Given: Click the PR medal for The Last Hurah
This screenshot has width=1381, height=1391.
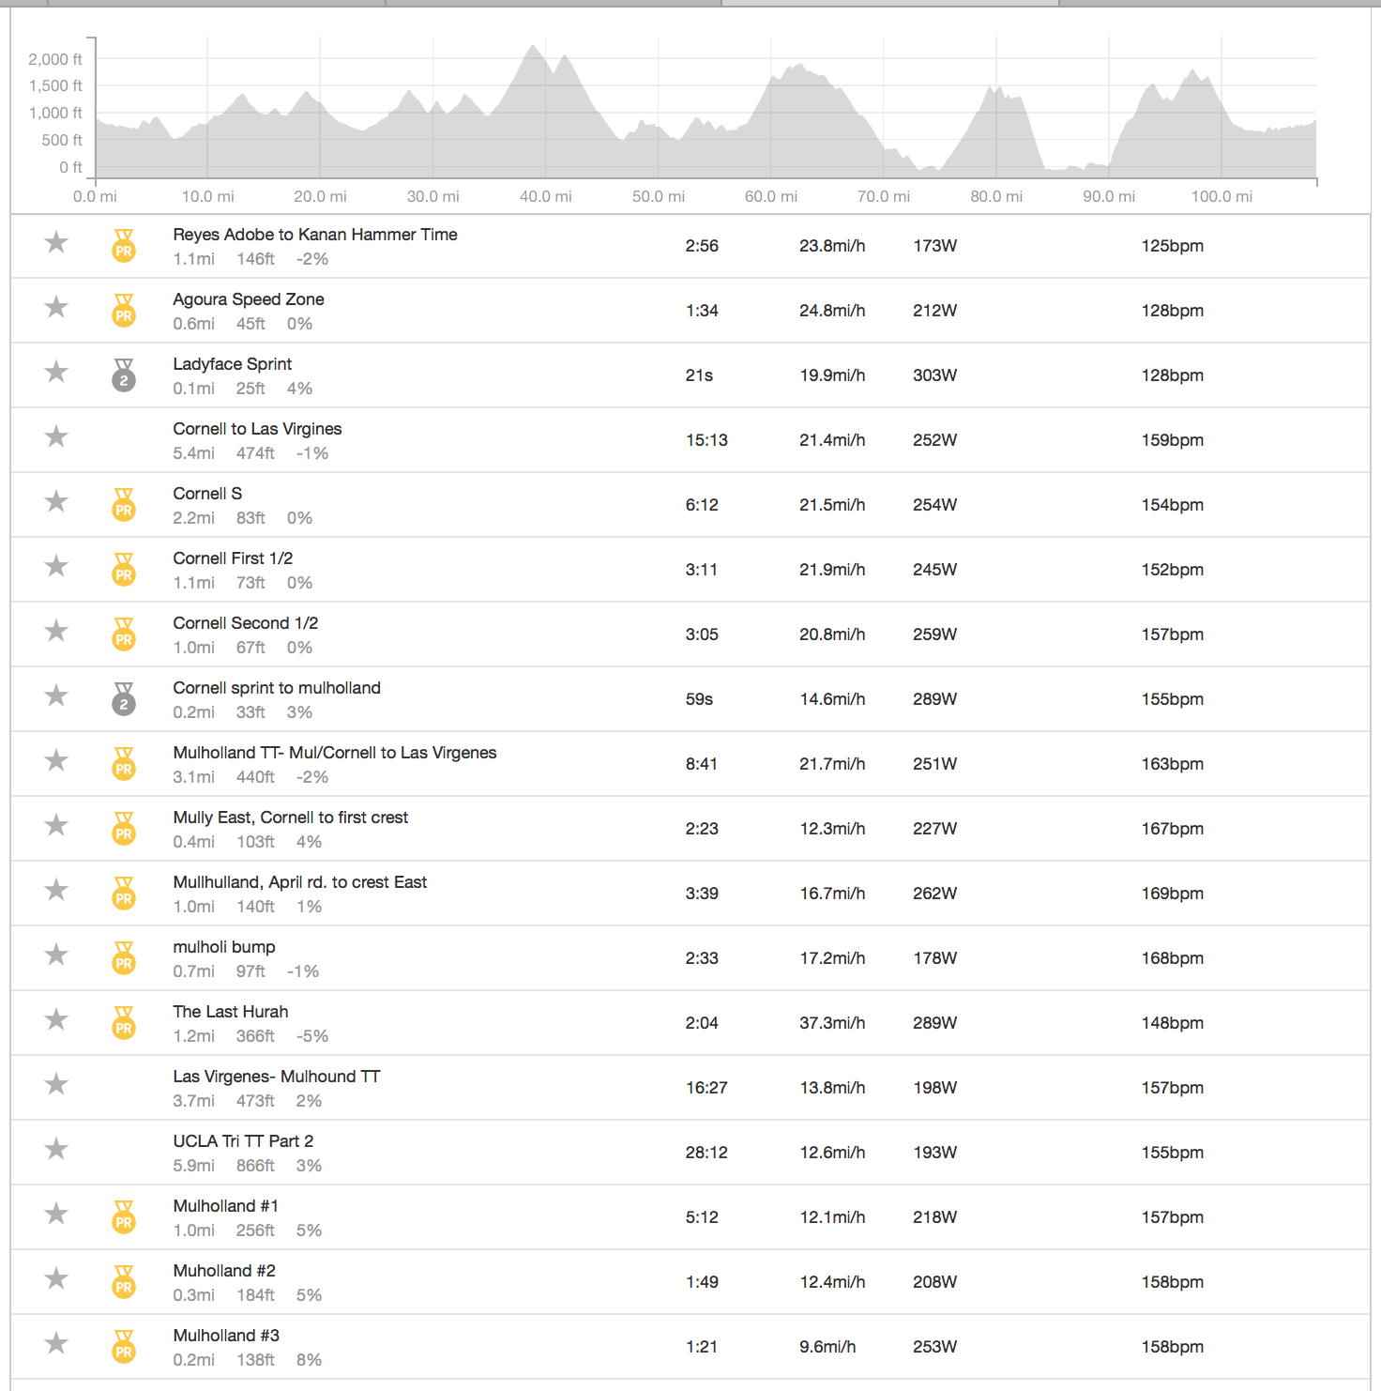Looking at the screenshot, I should tap(124, 1022).
